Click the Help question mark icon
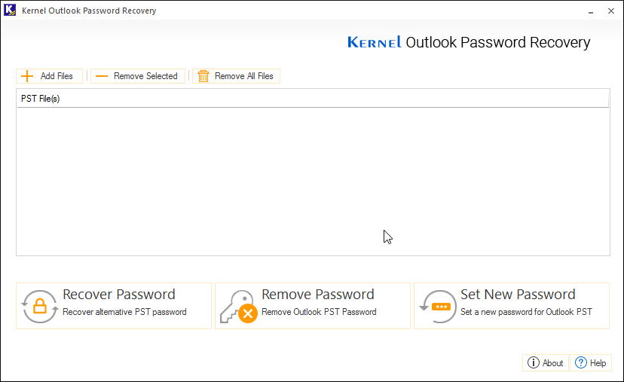This screenshot has width=624, height=382. 581,363
